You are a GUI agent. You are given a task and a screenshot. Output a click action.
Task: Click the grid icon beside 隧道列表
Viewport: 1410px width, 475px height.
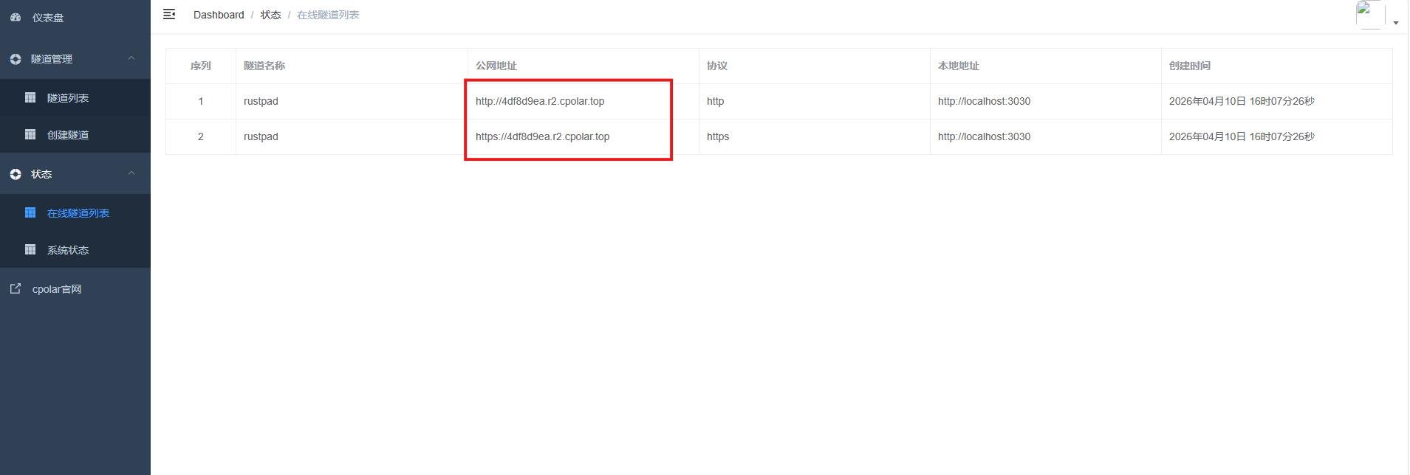click(30, 97)
